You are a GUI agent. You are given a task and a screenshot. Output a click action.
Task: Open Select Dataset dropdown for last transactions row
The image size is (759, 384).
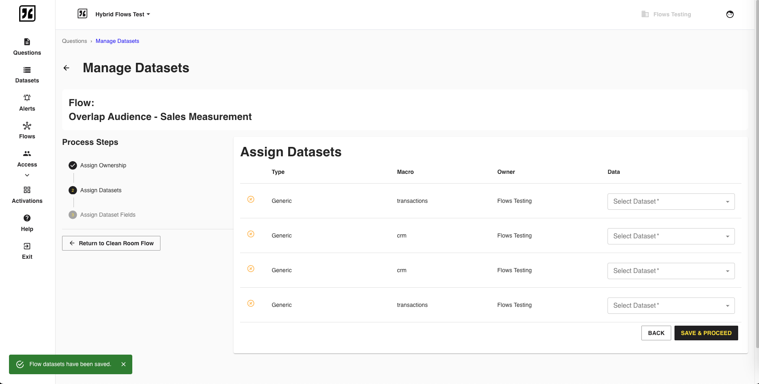[x=671, y=306]
